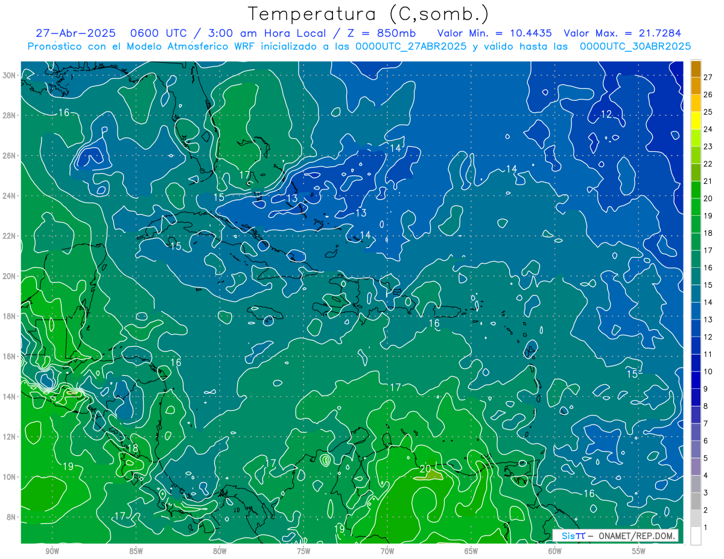
Task: Click the 60W longitude axis label
Action: [x=555, y=551]
